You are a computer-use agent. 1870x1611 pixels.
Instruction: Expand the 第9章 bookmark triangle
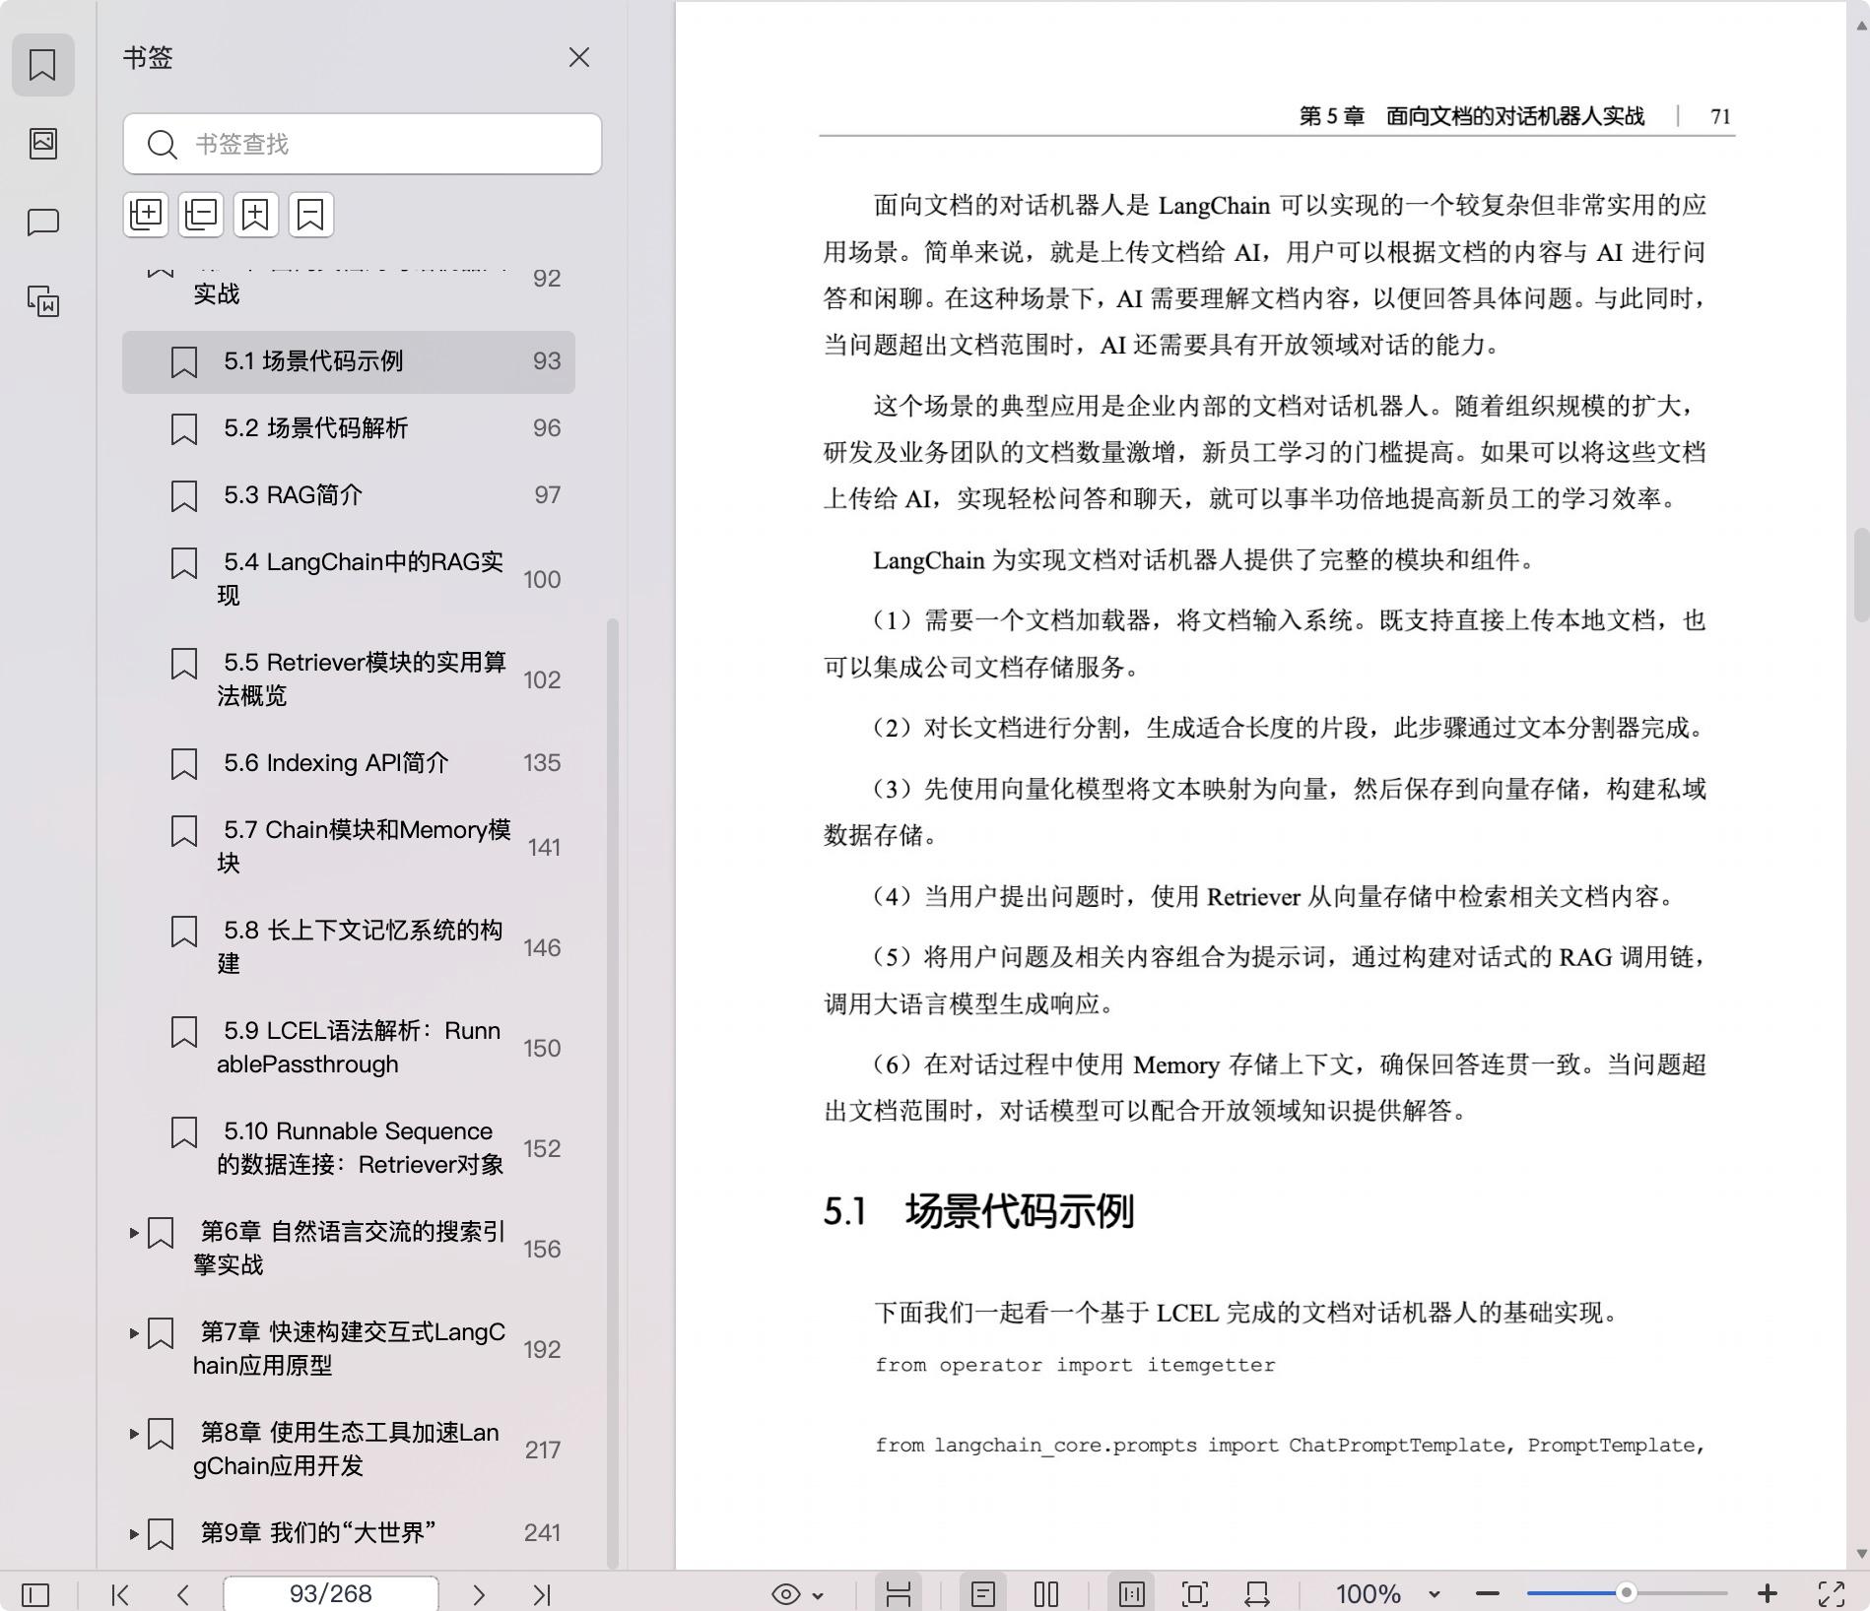pos(134,1534)
